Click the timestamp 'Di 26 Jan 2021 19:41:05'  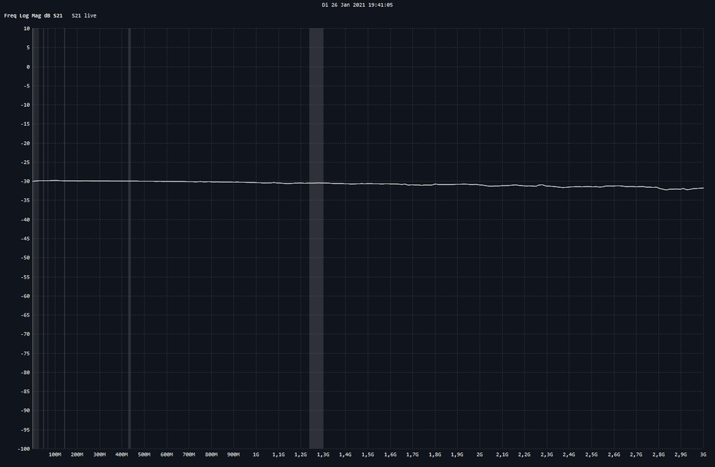(x=357, y=5)
